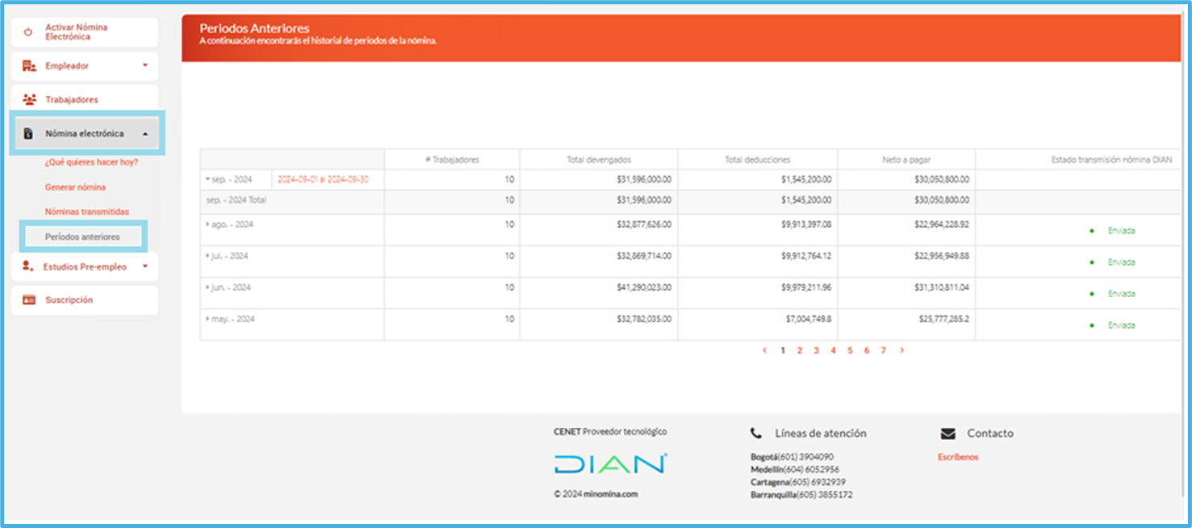Click Enviada status in jul. - 2024 row

click(x=1121, y=262)
